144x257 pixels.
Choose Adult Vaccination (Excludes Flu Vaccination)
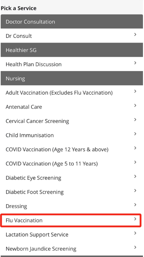[x=72, y=92]
